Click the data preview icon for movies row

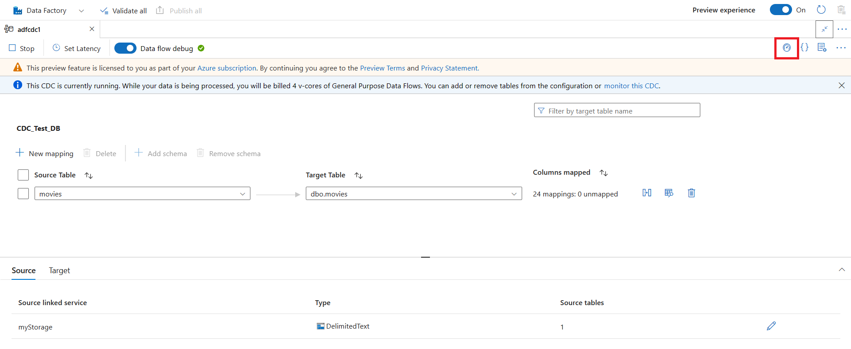tap(669, 193)
